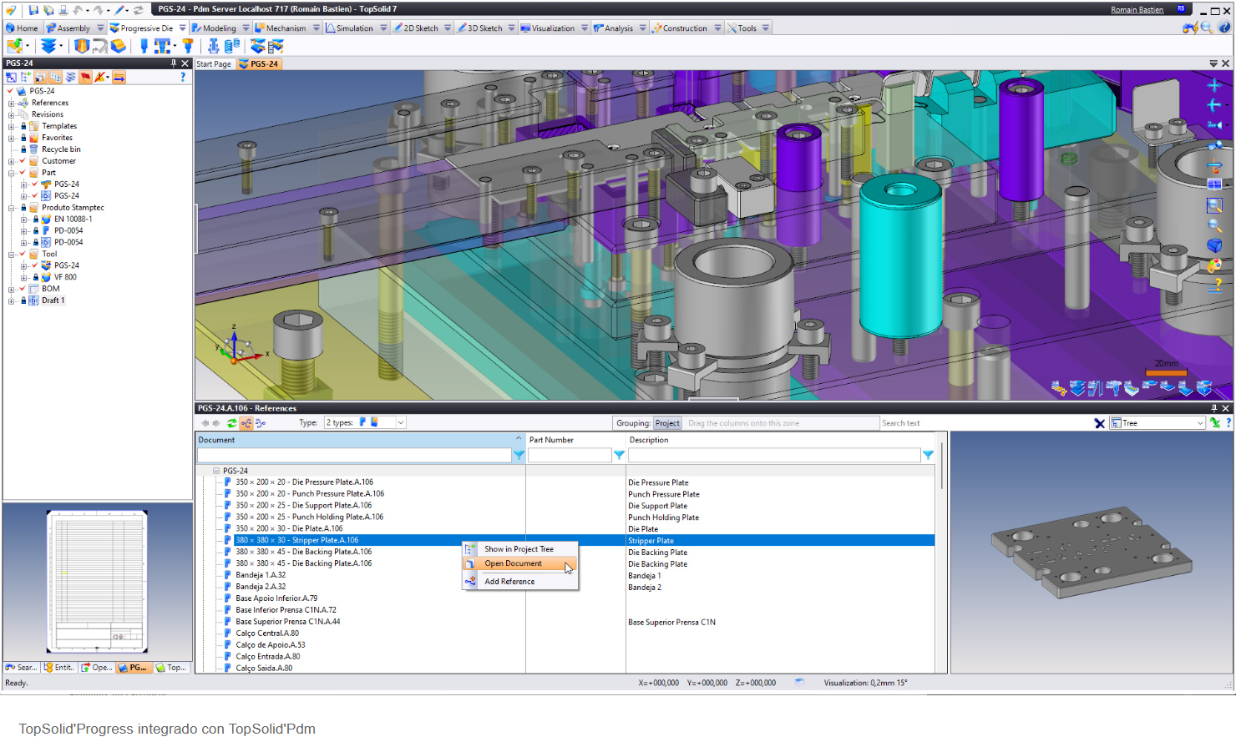Open the Tree view mode dropdown
This screenshot has height=747, width=1236.
click(1199, 423)
